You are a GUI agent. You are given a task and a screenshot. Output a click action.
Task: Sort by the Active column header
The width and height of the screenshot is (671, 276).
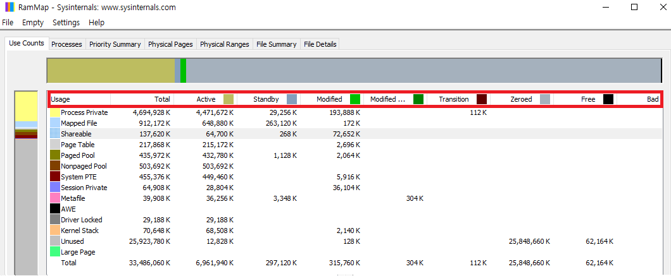click(205, 99)
